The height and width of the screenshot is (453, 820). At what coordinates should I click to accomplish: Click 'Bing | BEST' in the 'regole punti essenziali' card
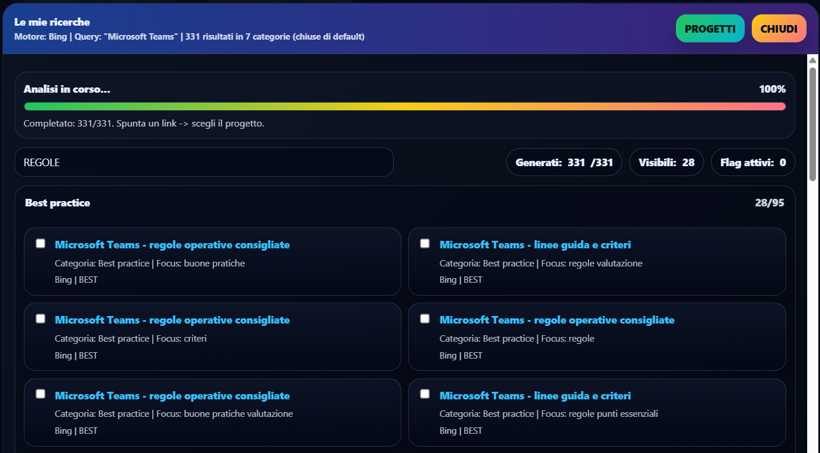(461, 431)
